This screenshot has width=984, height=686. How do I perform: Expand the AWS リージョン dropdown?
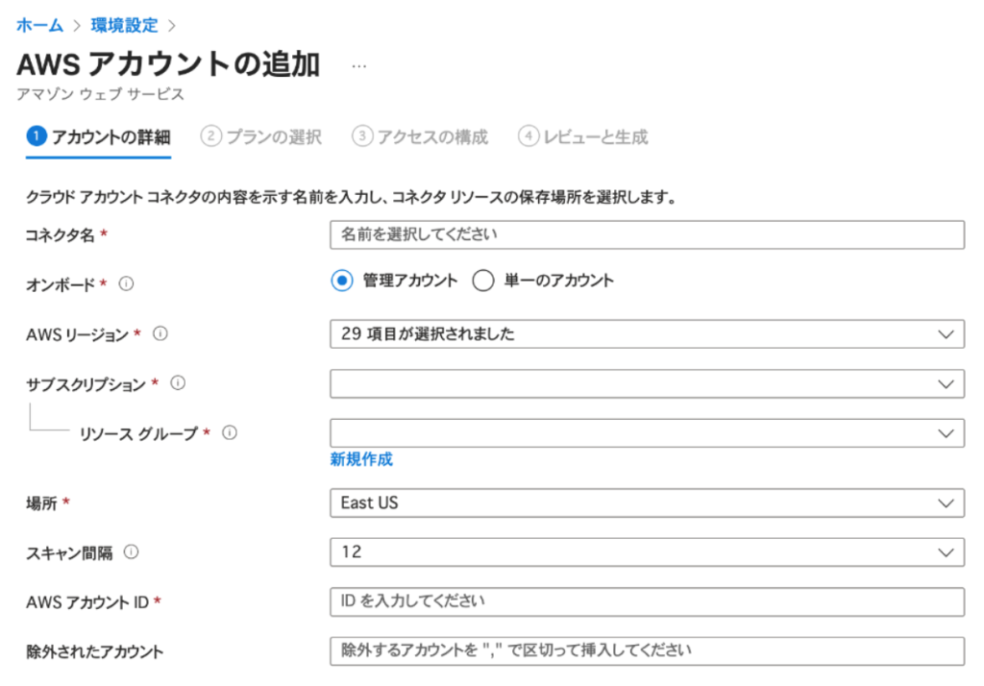[x=646, y=334]
